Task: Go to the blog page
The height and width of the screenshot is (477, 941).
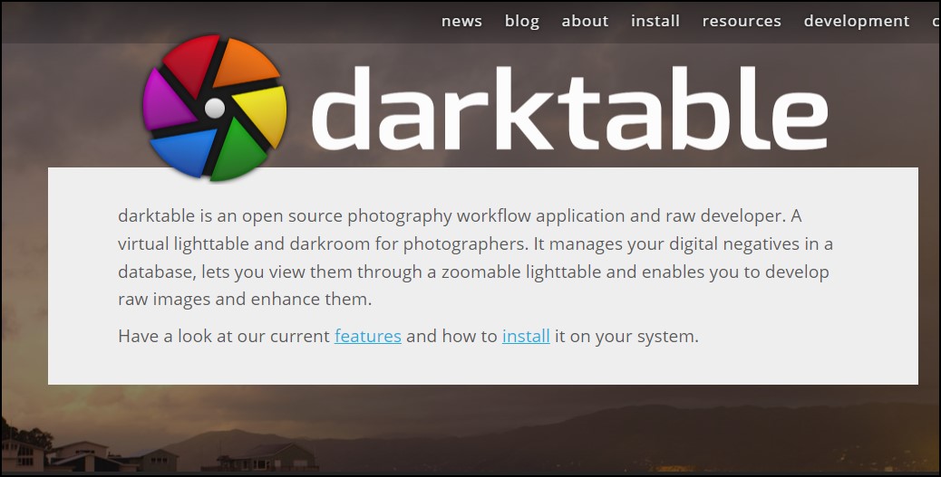Action: coord(521,21)
